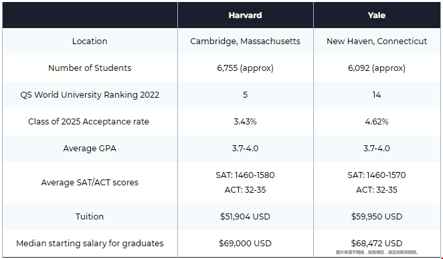
Task: Click the Harvard column header
Action: [245, 15]
